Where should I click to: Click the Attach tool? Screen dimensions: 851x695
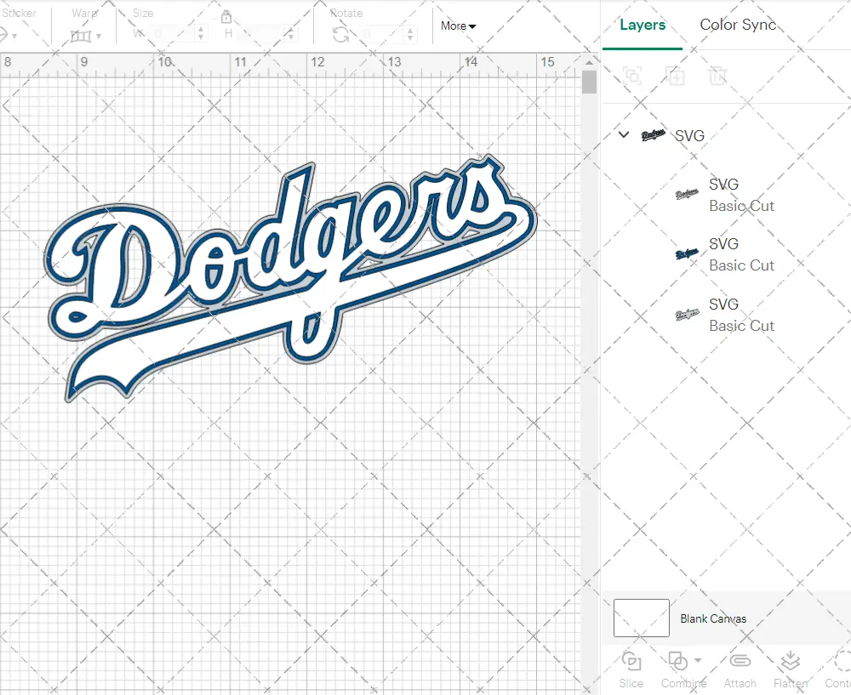click(x=740, y=670)
